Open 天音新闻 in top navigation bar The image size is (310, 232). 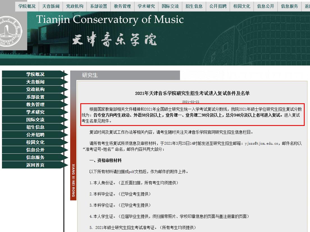pyautogui.click(x=51, y=6)
